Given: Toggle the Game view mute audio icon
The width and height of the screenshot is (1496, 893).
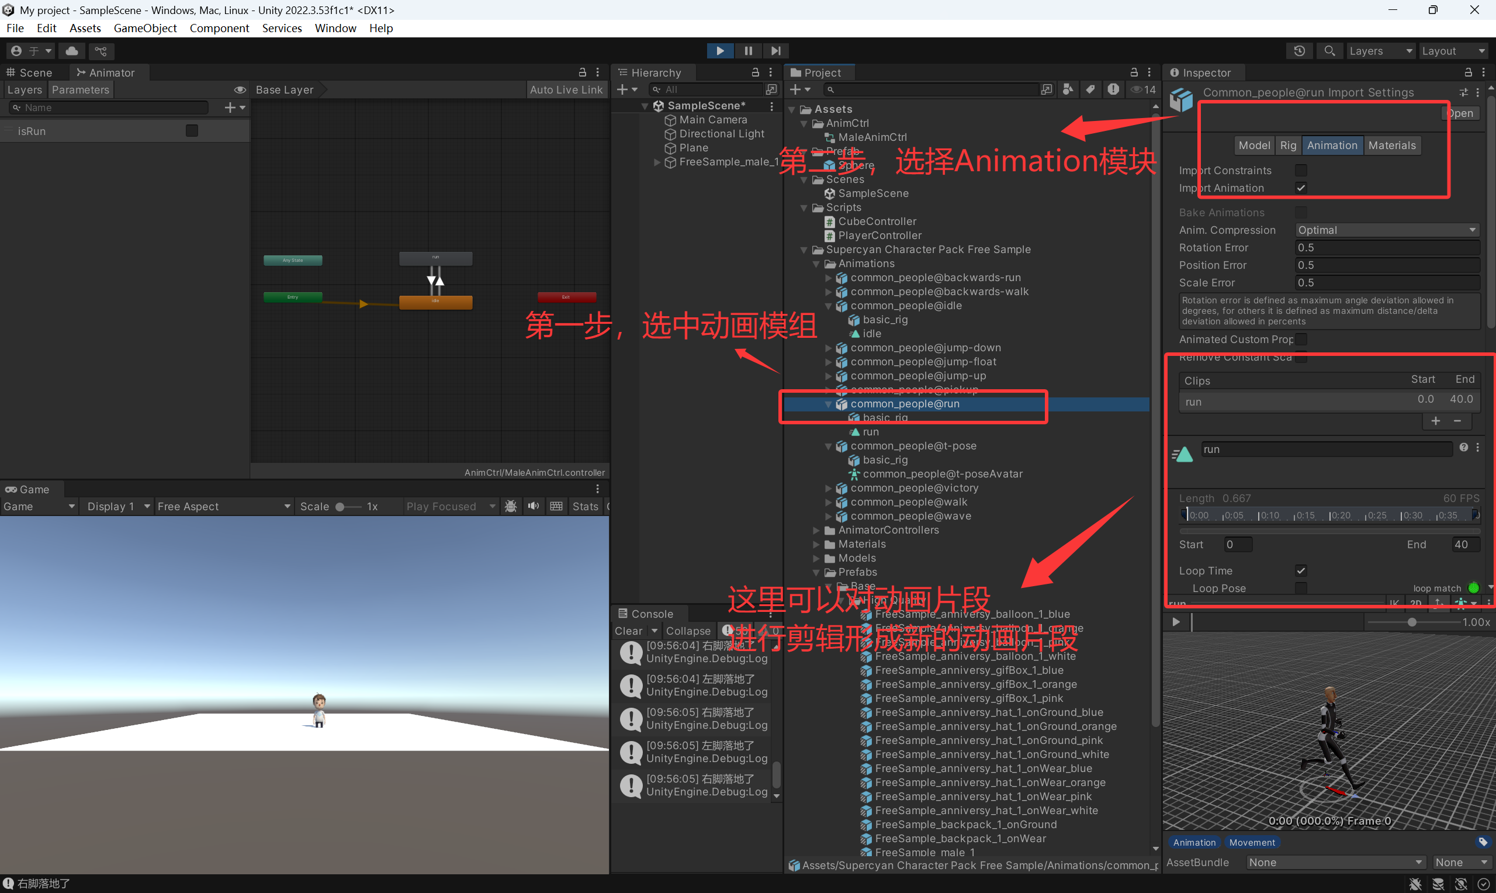Looking at the screenshot, I should (533, 506).
